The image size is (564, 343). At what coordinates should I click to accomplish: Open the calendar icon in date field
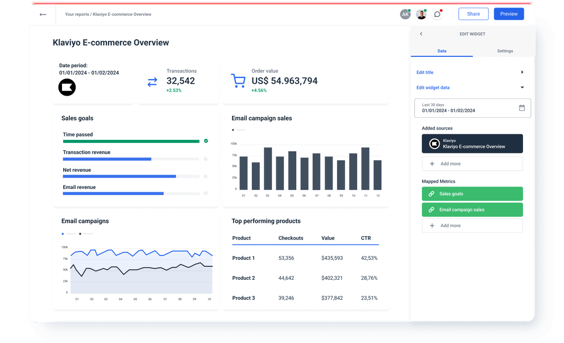(x=521, y=108)
